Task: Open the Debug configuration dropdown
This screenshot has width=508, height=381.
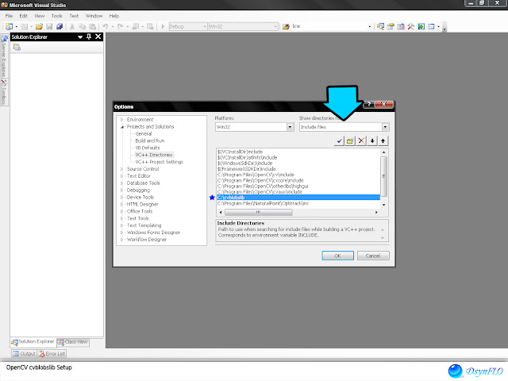Action: pyautogui.click(x=205, y=26)
